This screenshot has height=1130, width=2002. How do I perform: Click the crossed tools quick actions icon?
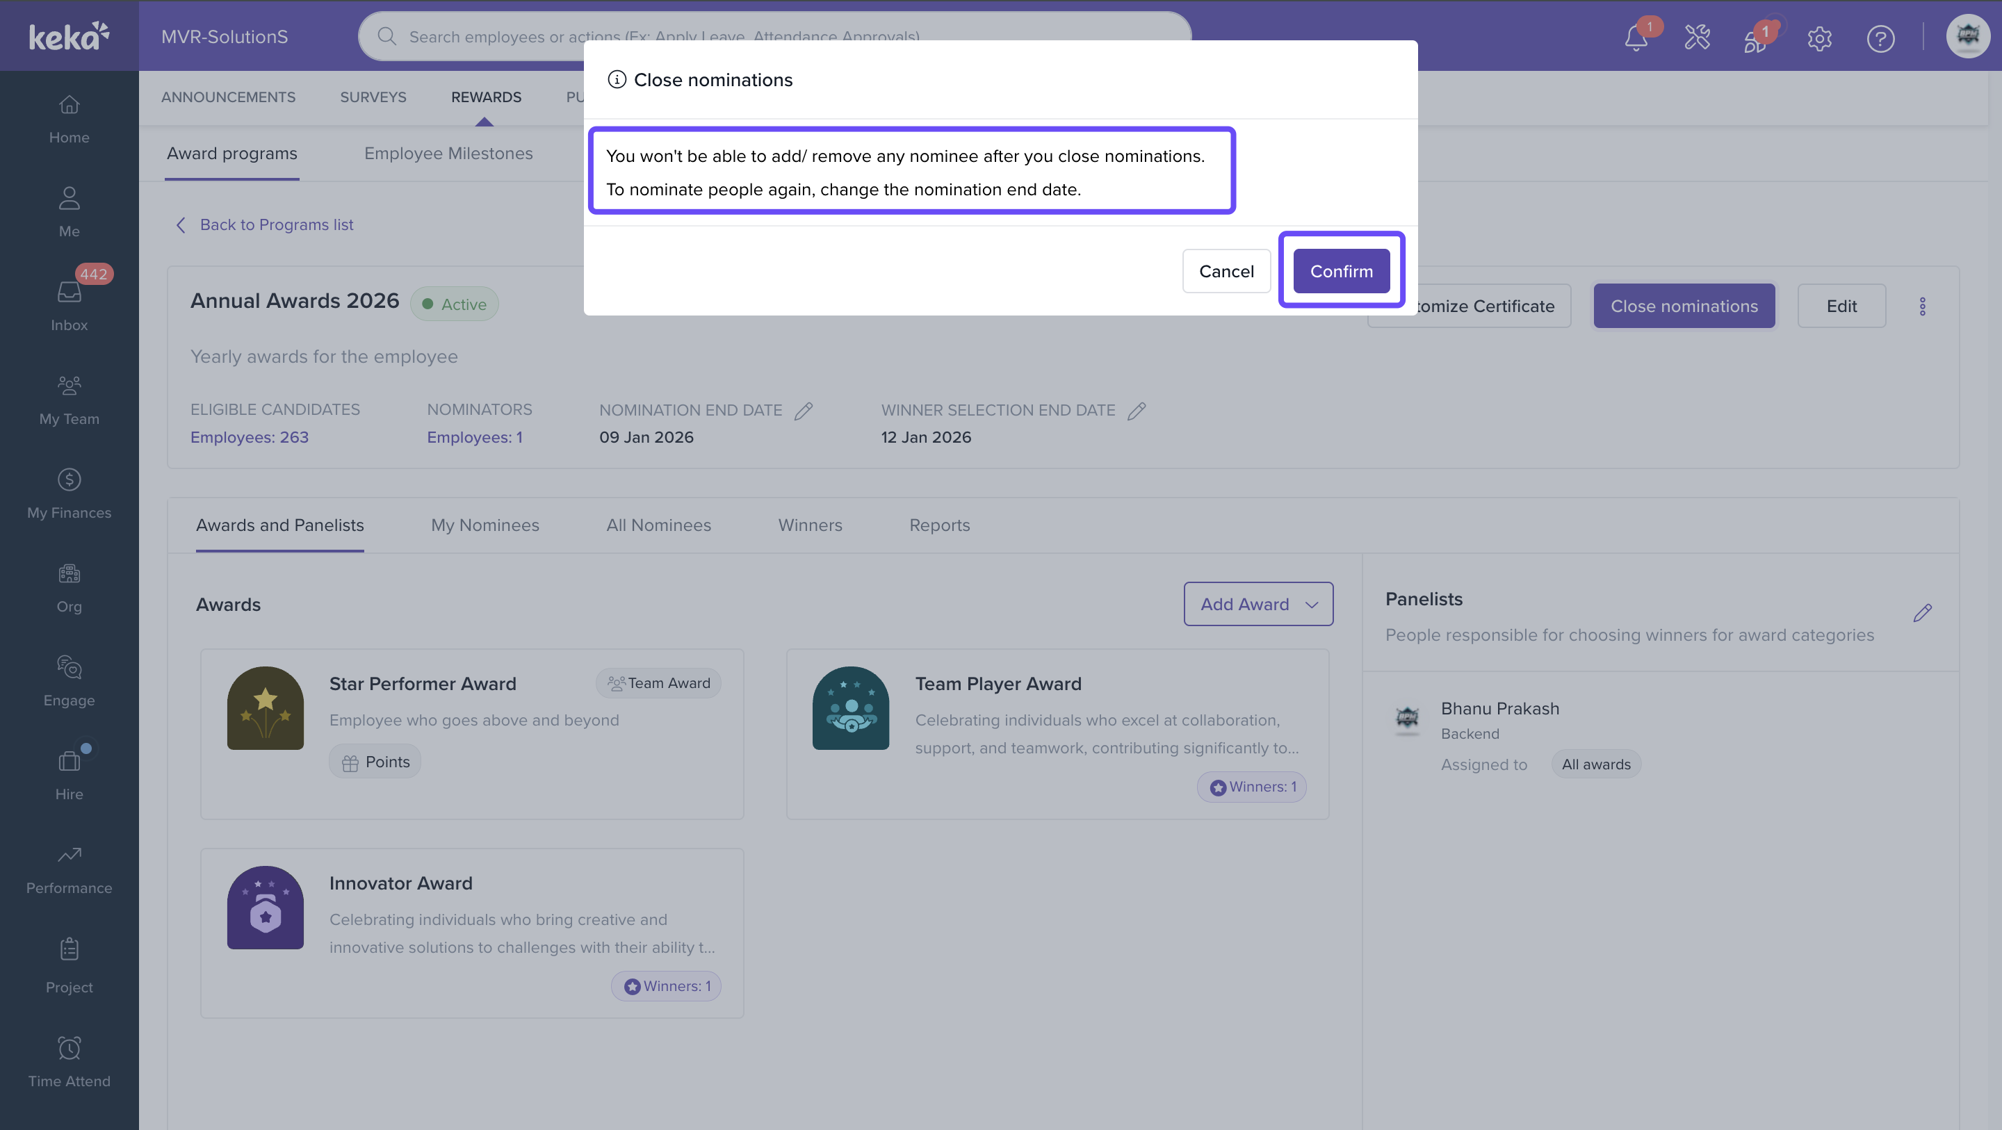pos(1697,38)
